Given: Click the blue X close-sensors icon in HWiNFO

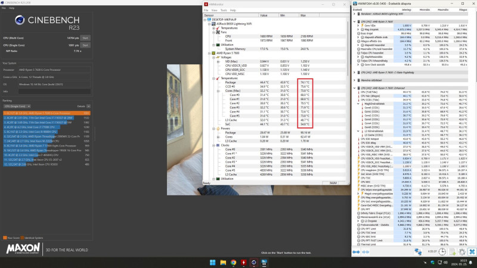Looking at the screenshot, I should [x=472, y=251].
